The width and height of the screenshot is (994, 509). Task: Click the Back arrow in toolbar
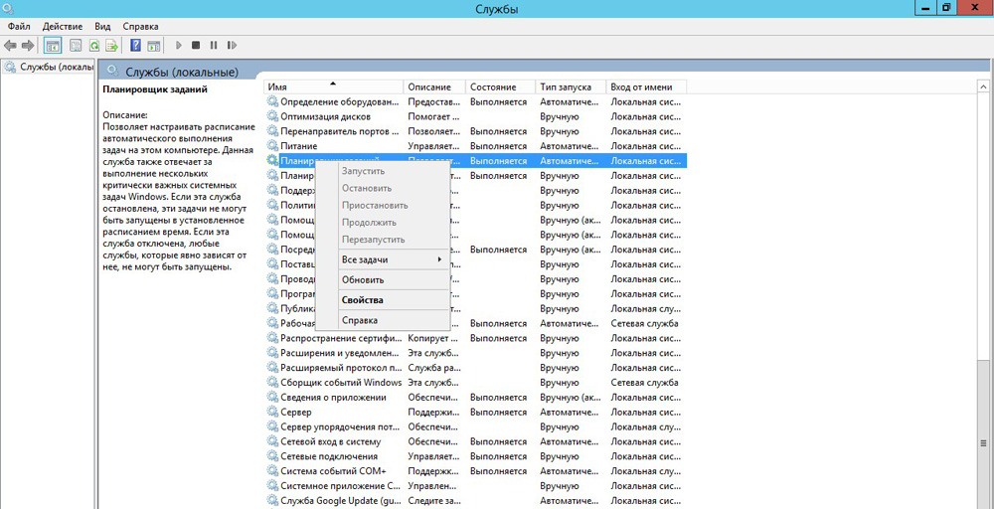[10, 46]
